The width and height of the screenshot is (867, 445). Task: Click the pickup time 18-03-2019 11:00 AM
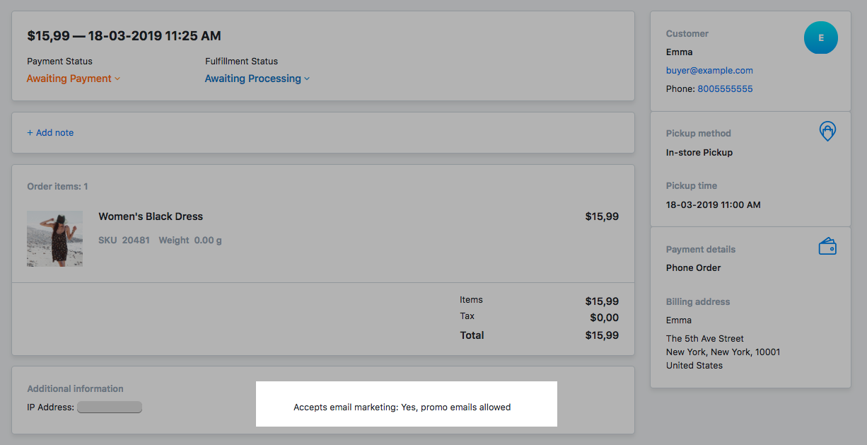[x=714, y=204]
